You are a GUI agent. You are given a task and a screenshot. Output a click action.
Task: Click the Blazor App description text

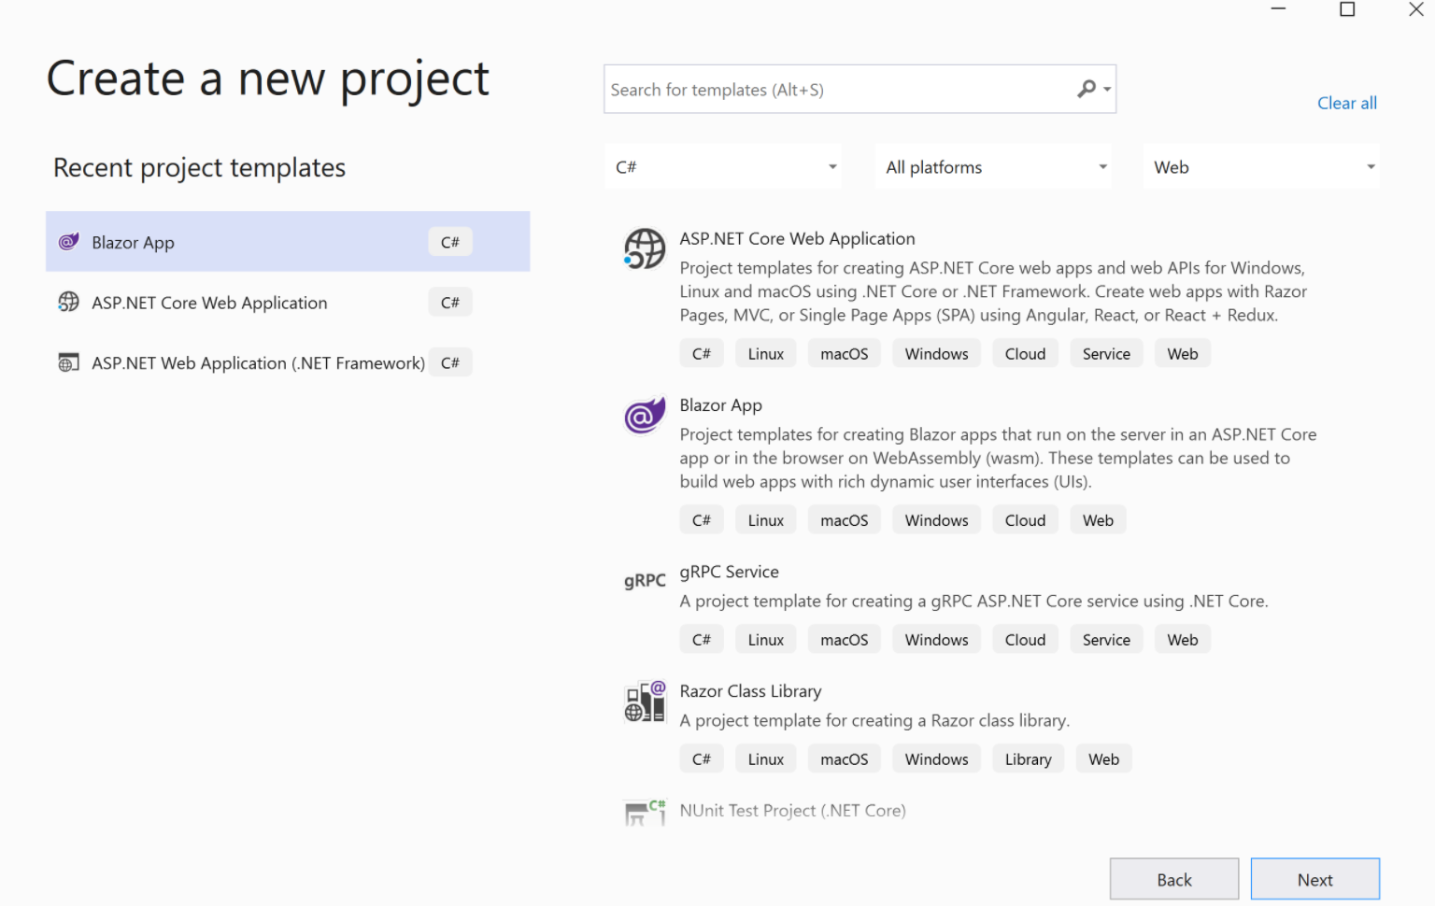coord(998,458)
